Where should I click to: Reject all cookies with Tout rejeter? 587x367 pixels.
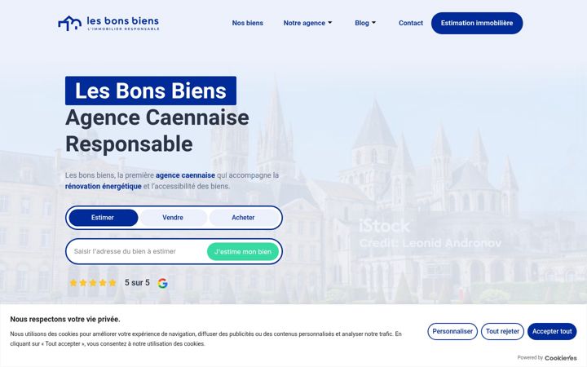pyautogui.click(x=502, y=331)
